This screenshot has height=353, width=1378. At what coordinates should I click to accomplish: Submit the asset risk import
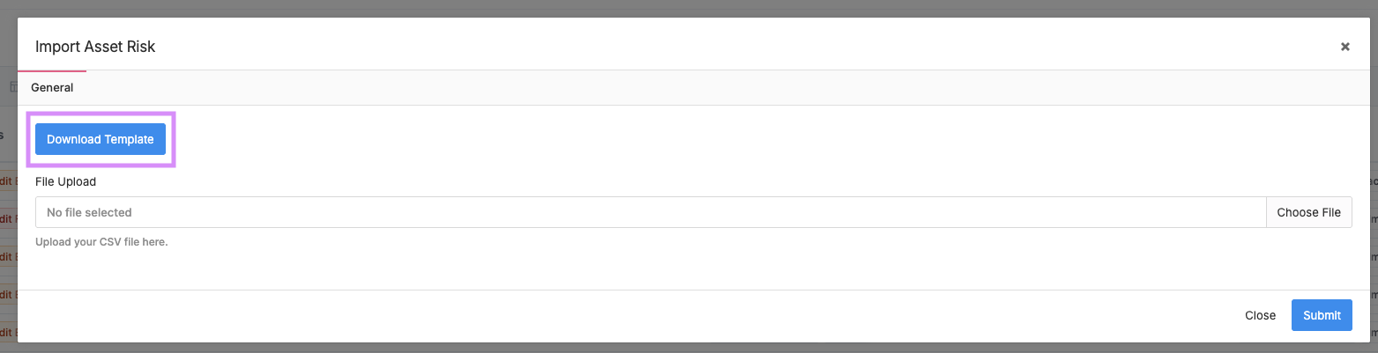point(1322,315)
